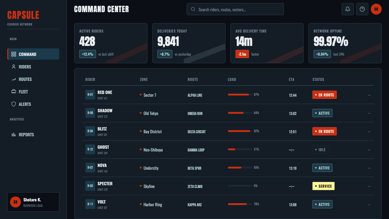
Task: Click the EN ROUTE status of BLITZ
Action: (325, 131)
